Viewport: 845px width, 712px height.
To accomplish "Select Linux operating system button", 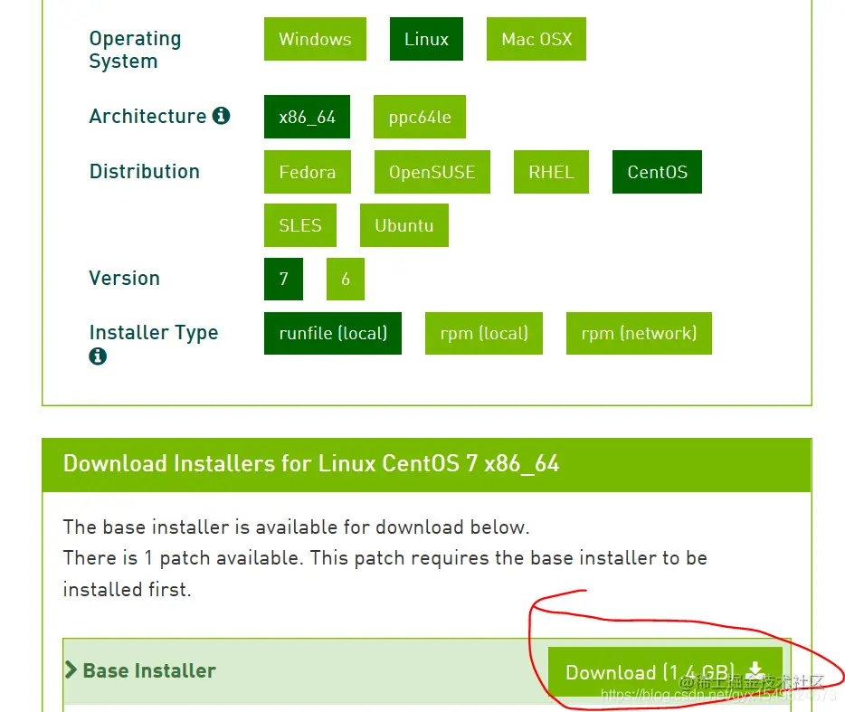I will (426, 39).
